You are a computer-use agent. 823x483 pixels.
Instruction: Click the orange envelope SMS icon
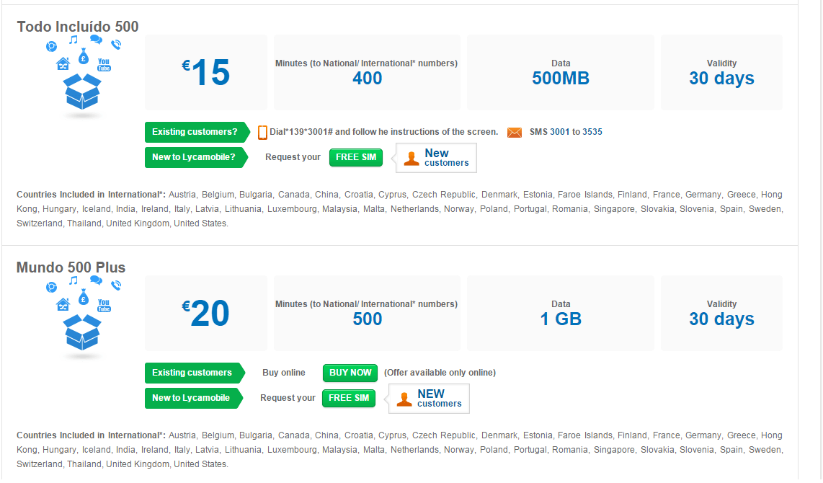pyautogui.click(x=515, y=133)
